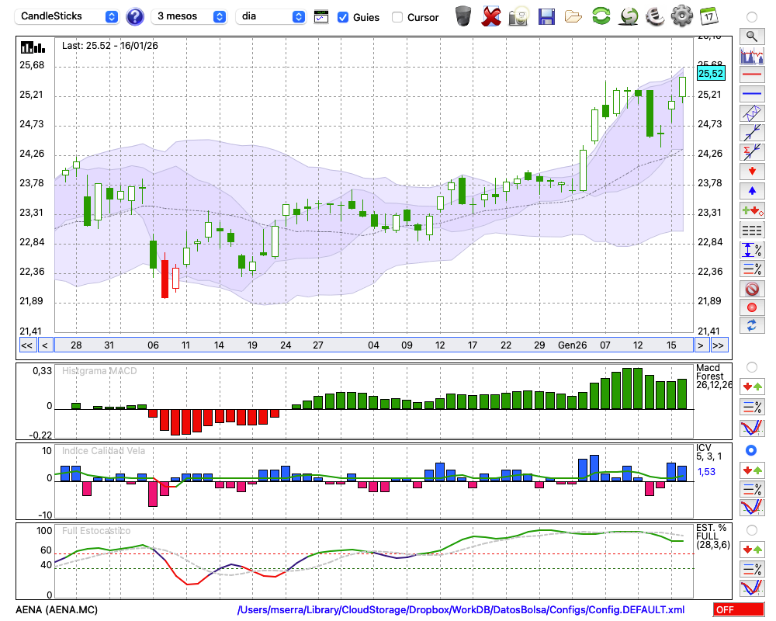Select the Macd Forest panel radio button
The height and width of the screenshot is (621, 776).
coord(751,366)
